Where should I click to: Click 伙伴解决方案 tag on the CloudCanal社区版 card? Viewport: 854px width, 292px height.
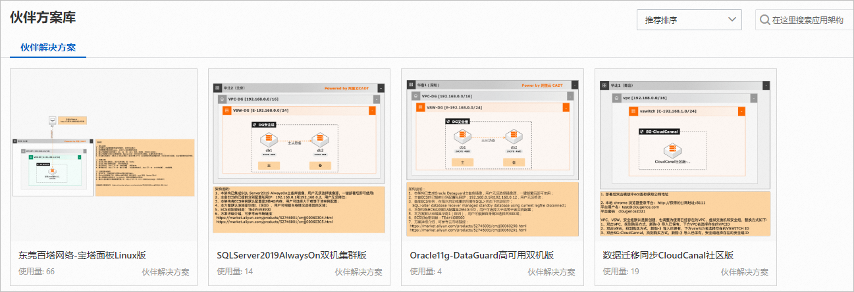click(x=745, y=272)
